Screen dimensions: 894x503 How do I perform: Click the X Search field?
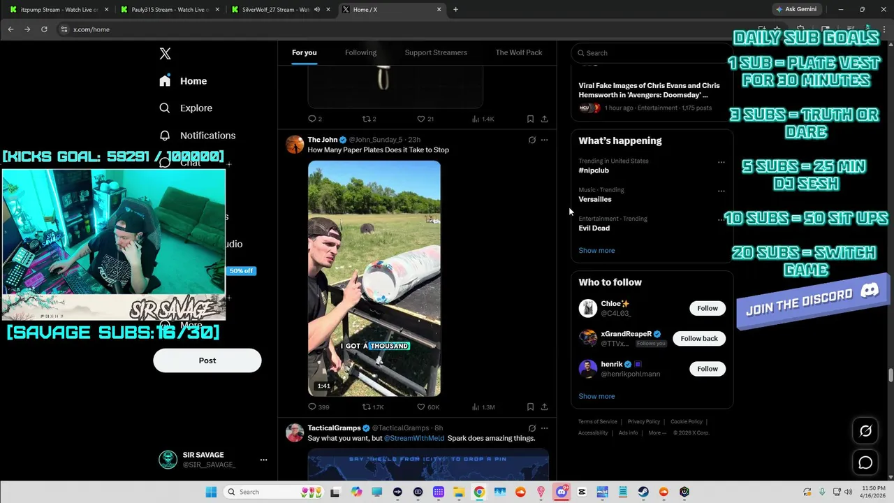click(x=652, y=53)
